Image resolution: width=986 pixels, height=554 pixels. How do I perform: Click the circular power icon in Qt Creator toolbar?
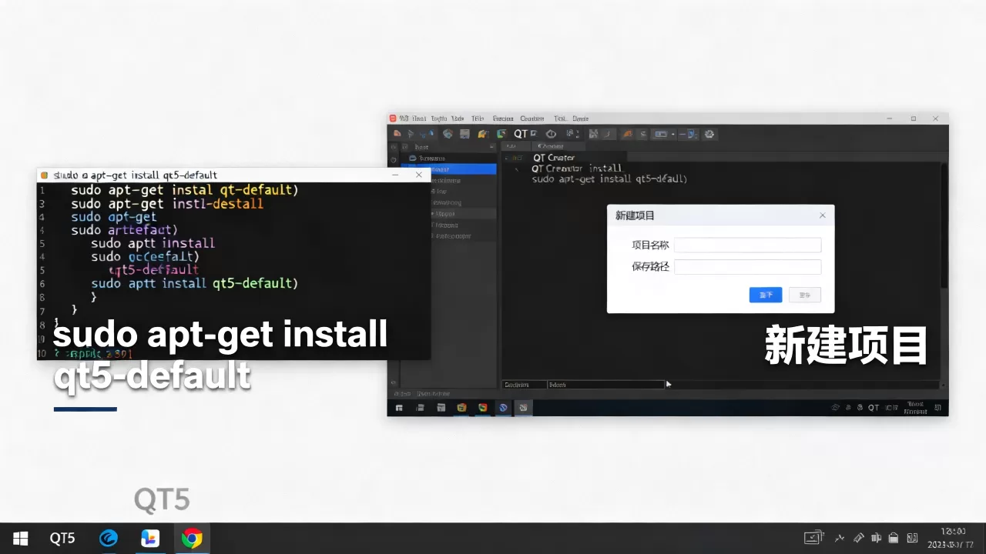coord(551,134)
